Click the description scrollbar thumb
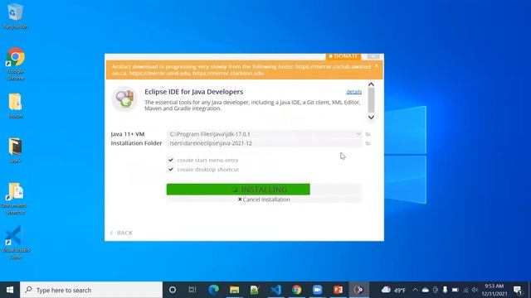 (x=371, y=100)
